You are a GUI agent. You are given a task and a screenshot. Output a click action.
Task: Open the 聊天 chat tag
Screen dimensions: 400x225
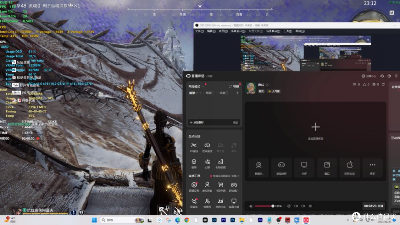point(261,91)
